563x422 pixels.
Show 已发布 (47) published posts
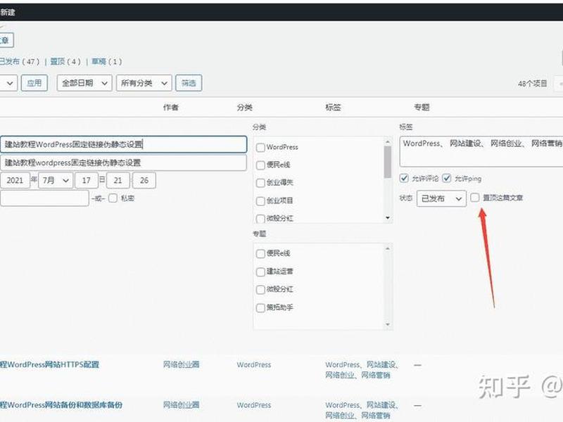point(20,62)
